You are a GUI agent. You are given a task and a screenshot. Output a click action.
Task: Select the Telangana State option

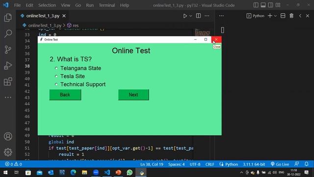tap(78, 68)
